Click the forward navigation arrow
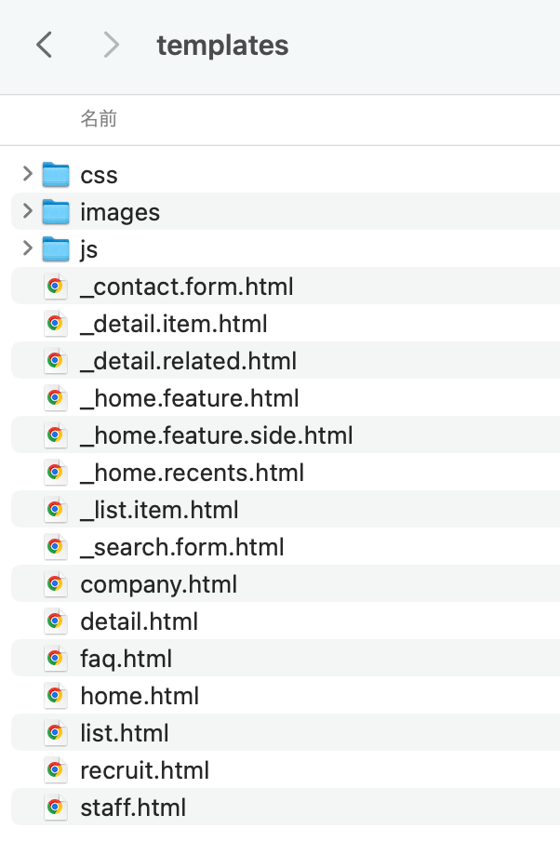 click(112, 45)
